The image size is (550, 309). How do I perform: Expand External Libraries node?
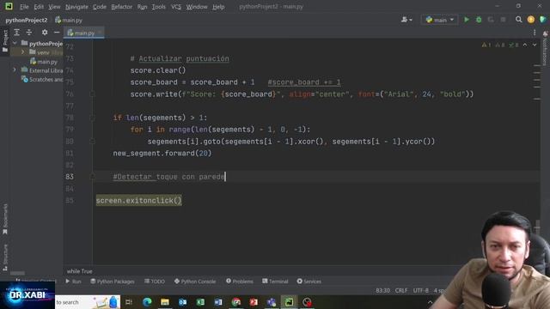(x=15, y=70)
